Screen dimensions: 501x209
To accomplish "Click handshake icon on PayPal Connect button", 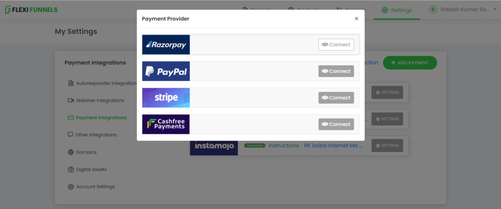I will [x=325, y=71].
